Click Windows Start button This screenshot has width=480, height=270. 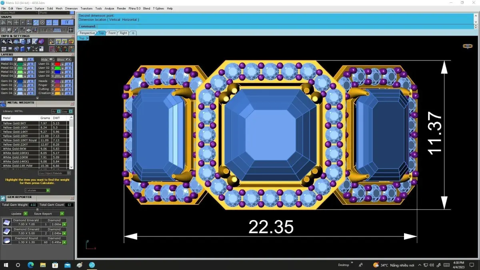tap(6, 265)
